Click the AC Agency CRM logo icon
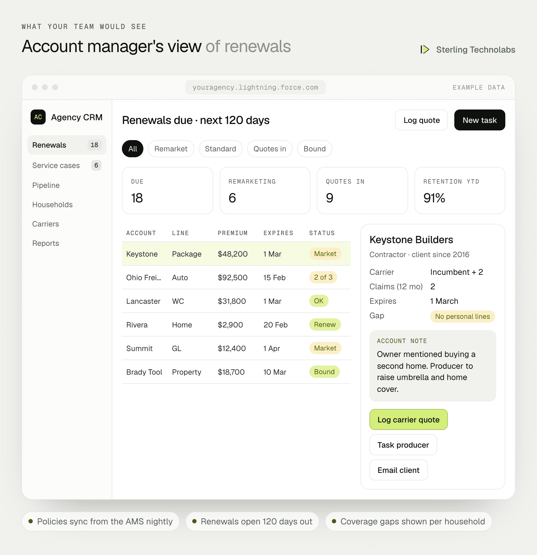The width and height of the screenshot is (537, 555). click(x=38, y=117)
